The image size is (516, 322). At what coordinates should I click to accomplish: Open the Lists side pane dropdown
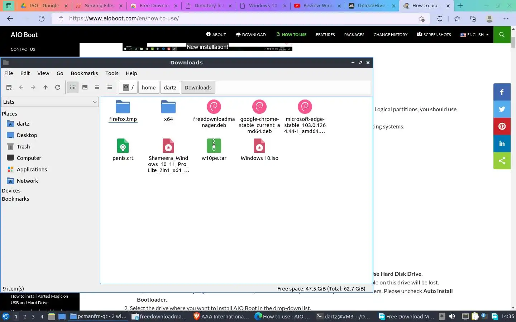tap(50, 102)
